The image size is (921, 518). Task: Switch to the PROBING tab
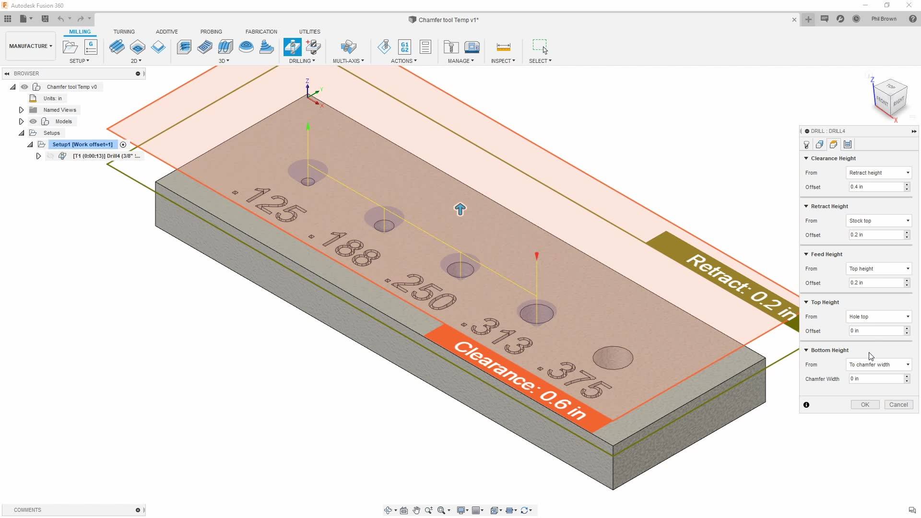coord(211,32)
